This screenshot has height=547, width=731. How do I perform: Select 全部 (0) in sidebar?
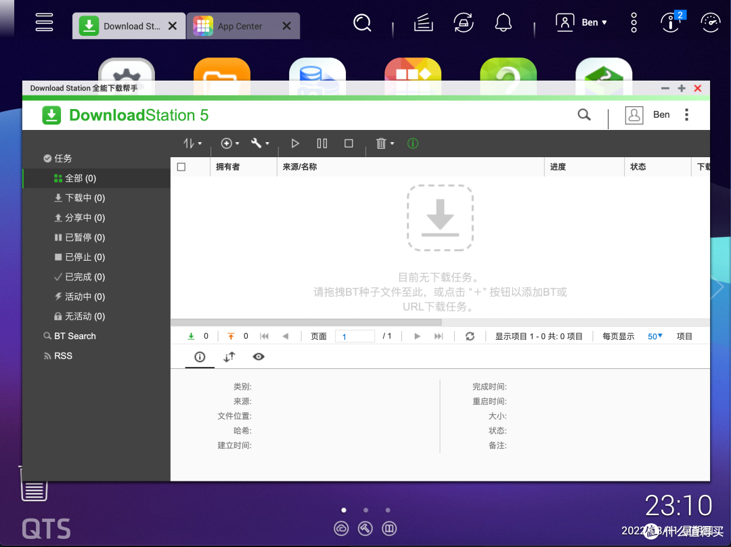[97, 178]
